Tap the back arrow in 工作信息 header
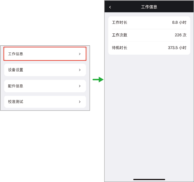The image size is (194, 182). 110,7
